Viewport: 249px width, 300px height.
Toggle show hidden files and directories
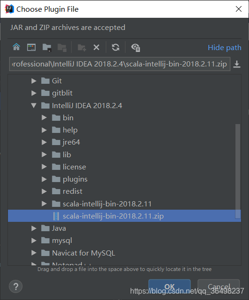click(136, 48)
